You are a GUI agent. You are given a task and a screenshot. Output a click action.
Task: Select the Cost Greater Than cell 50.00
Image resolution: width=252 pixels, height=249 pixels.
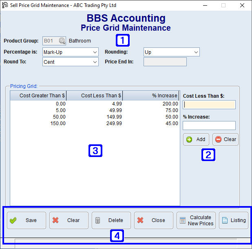point(59,117)
